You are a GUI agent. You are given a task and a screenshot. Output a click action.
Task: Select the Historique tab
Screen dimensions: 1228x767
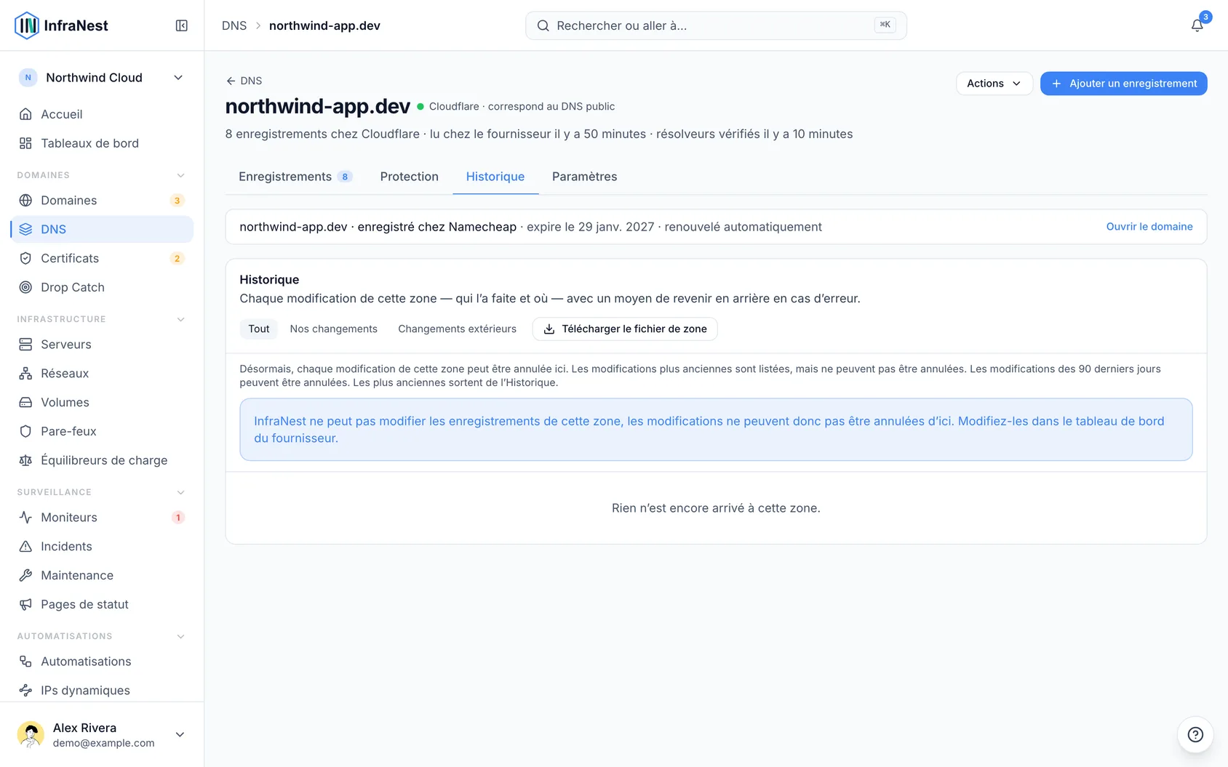click(x=495, y=177)
